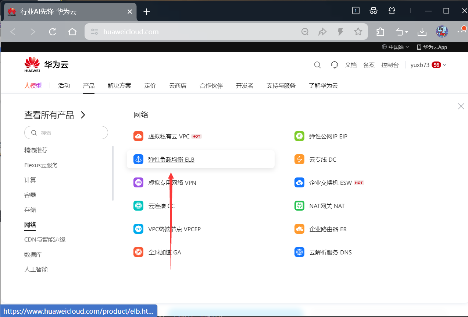Click the lightning bolt icon in address bar
This screenshot has height=317, width=468.
point(340,32)
